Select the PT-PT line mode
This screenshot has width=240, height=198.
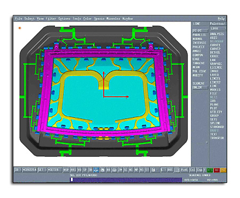(200, 31)
